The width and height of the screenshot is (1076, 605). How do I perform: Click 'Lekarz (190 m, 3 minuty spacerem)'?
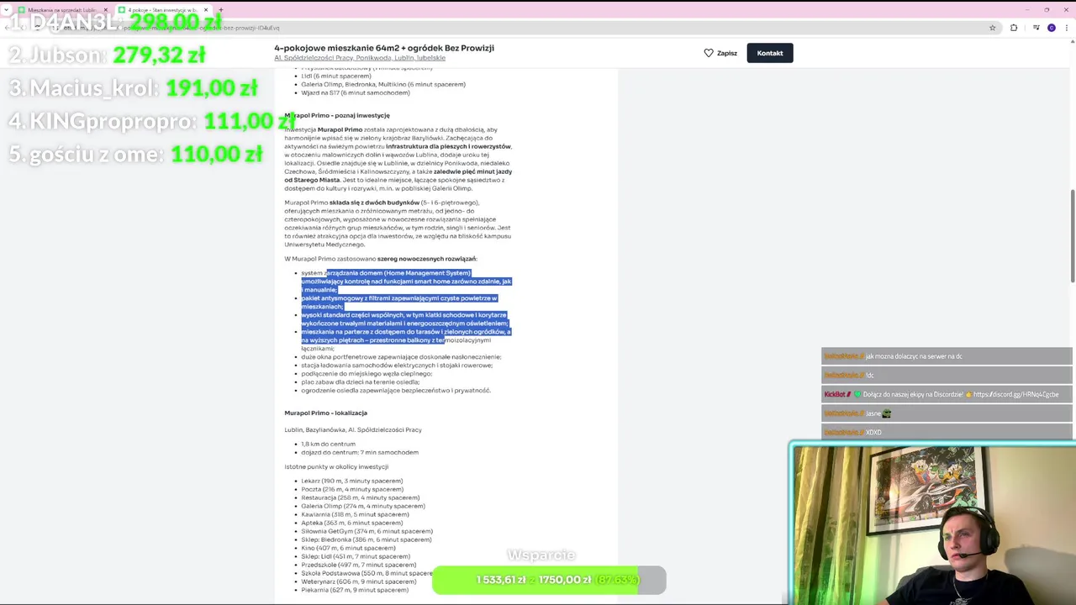[352, 481]
